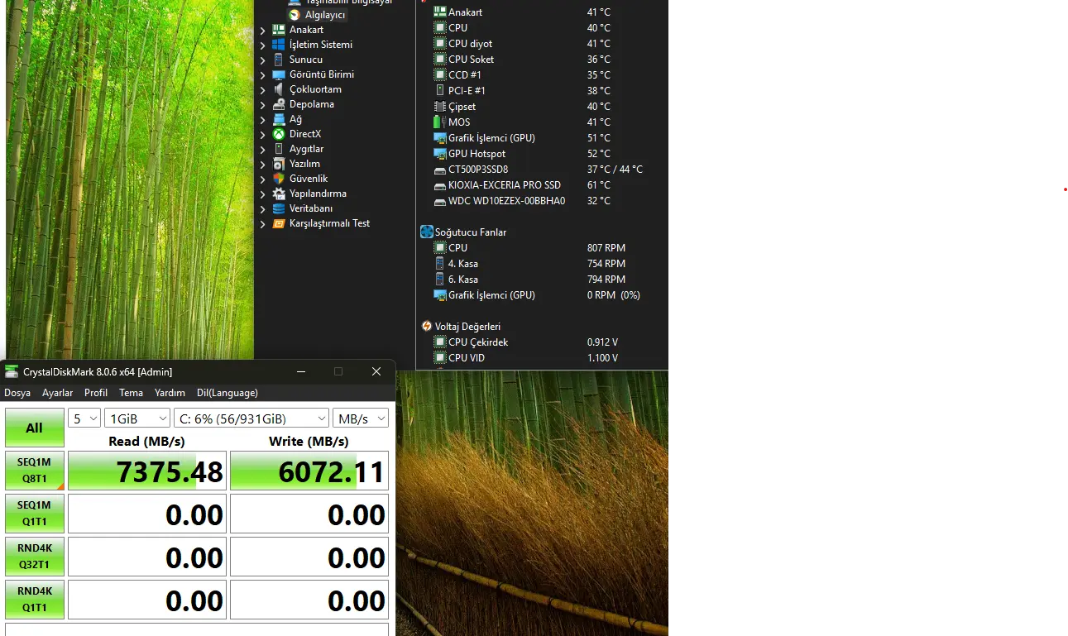Screen dimensions: 1068x636
Task: Click the Depolama drive icon in the tree
Action: pyautogui.click(x=279, y=104)
